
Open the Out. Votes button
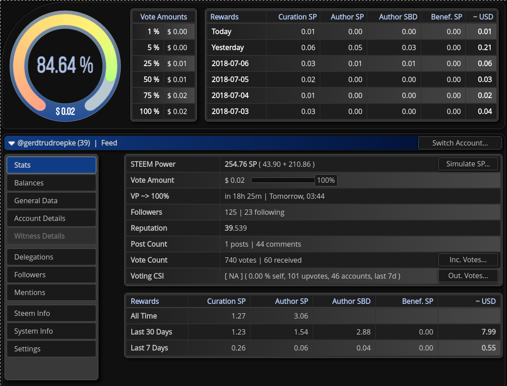tap(468, 276)
